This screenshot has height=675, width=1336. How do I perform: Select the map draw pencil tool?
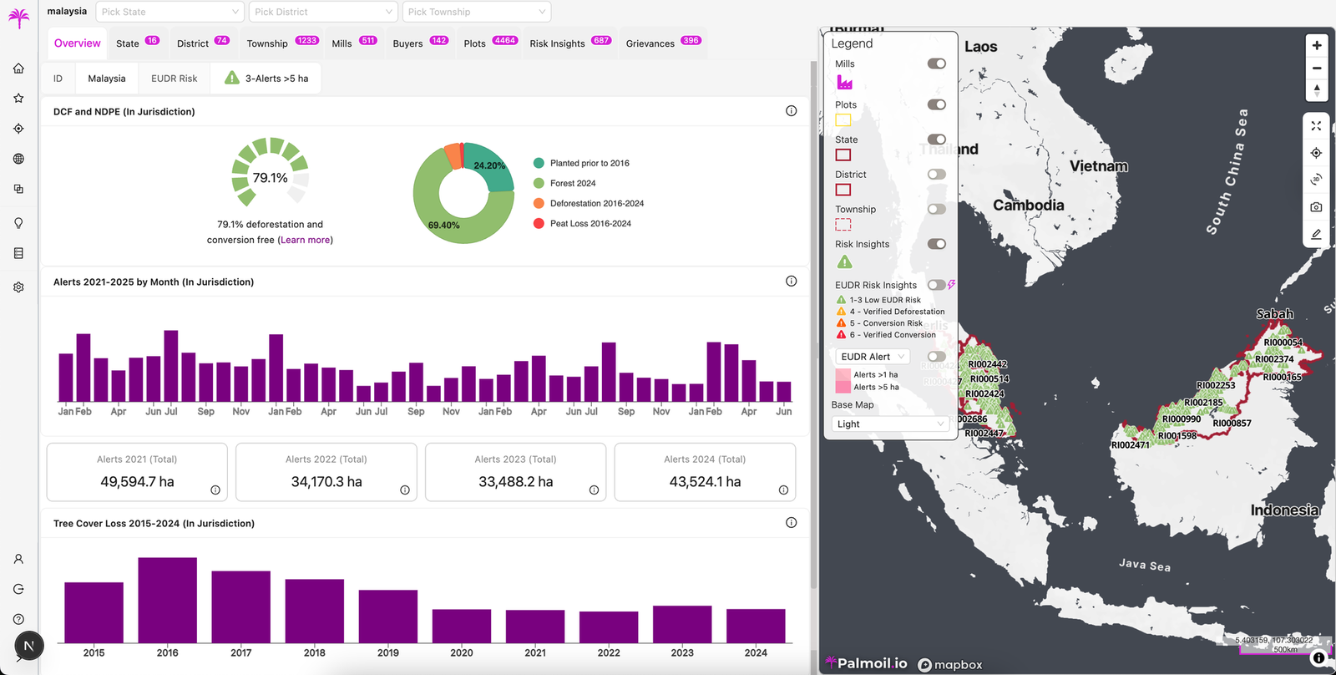(x=1316, y=235)
